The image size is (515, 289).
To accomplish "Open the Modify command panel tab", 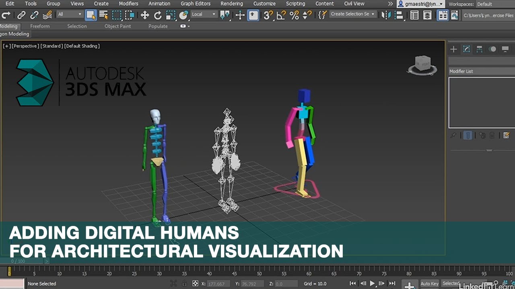I will pyautogui.click(x=467, y=49).
